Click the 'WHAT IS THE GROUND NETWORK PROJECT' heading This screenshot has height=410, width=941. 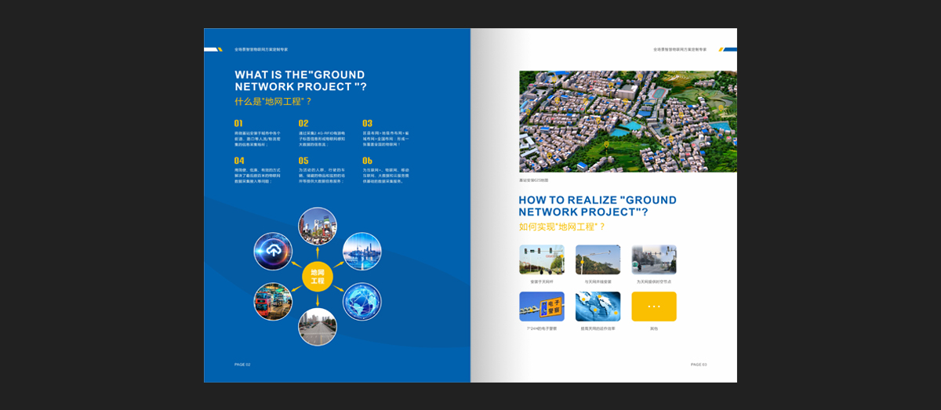tap(300, 81)
